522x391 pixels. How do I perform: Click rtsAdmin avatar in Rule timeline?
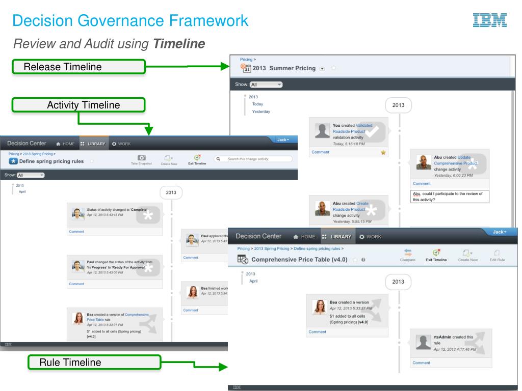tap(423, 342)
